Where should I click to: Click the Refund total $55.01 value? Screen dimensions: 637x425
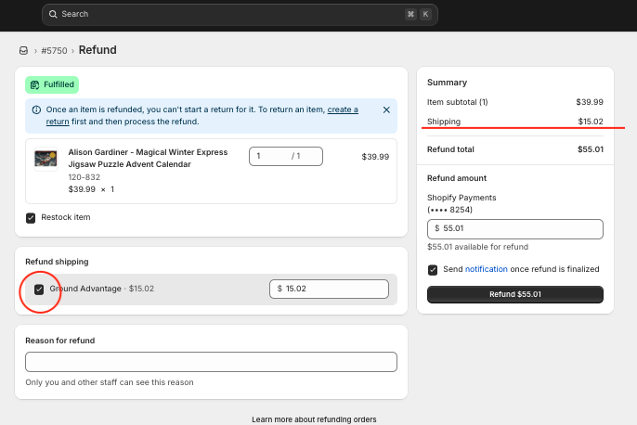pyautogui.click(x=591, y=149)
